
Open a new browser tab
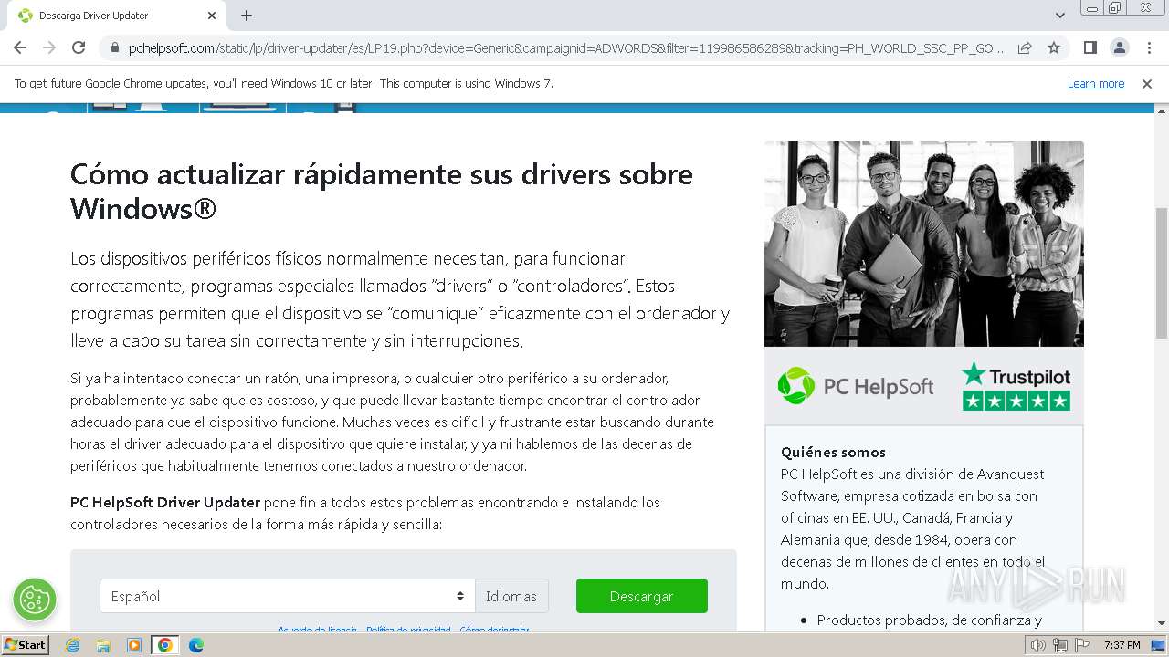pos(247,16)
